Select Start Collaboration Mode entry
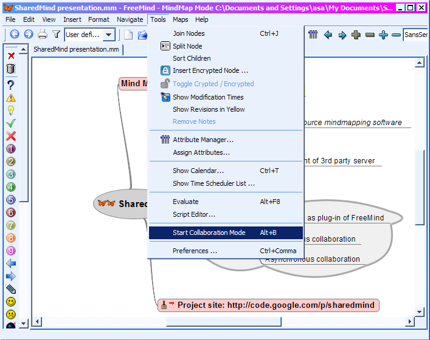Screen dimensions: 430x340 (226, 233)
